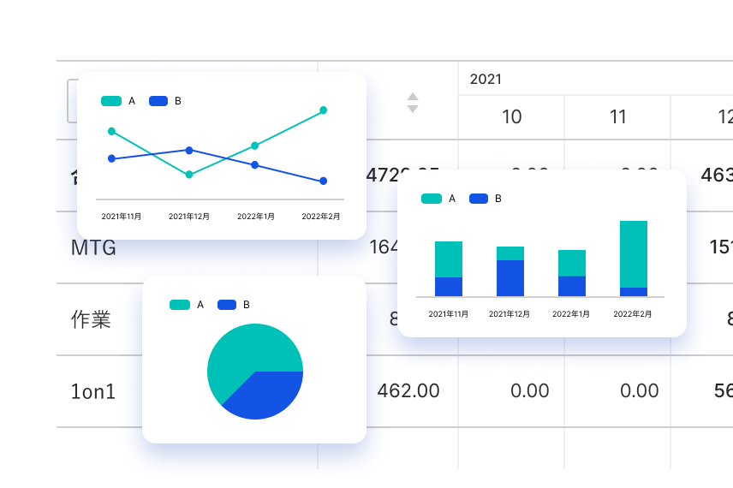Click line chart A point at 2022年2月
The width and height of the screenshot is (733, 488).
[324, 110]
